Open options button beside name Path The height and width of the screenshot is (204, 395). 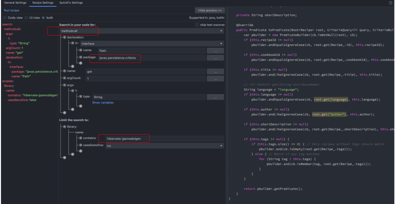[215, 51]
